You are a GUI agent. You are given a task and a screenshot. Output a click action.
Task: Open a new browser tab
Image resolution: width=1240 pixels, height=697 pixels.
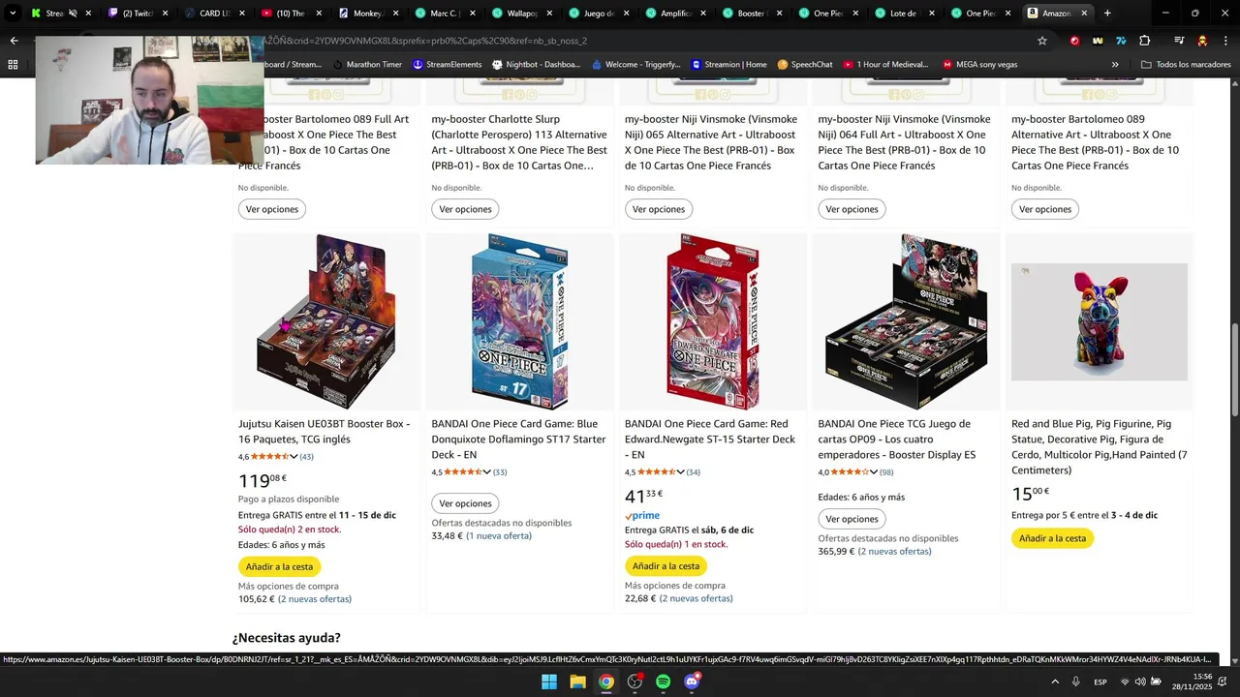click(x=1107, y=14)
